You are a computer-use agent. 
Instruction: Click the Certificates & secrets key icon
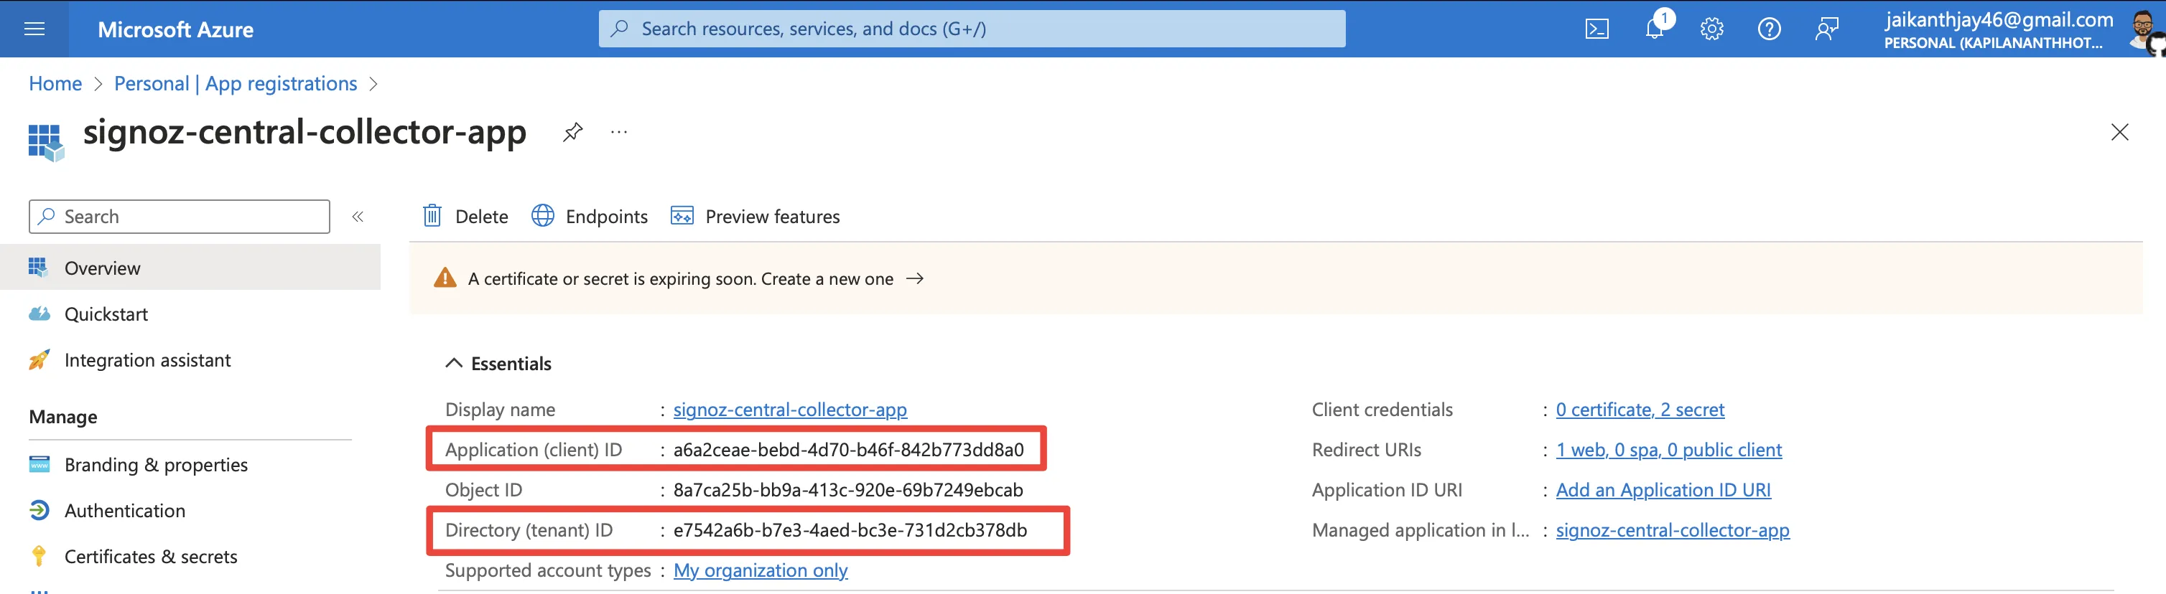pyautogui.click(x=39, y=556)
